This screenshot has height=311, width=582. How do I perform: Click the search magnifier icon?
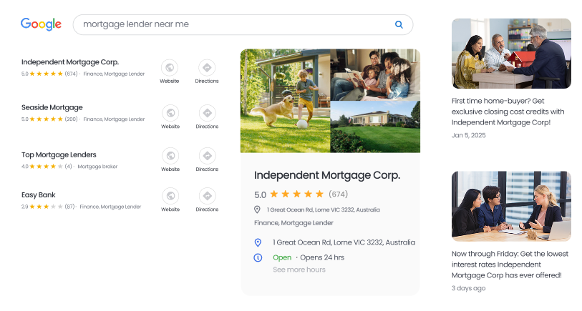click(x=399, y=24)
